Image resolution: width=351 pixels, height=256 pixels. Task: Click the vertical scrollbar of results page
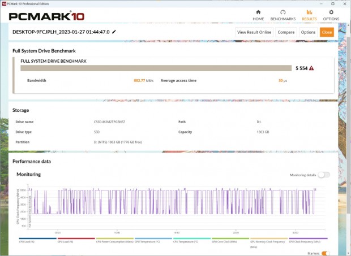click(349, 125)
